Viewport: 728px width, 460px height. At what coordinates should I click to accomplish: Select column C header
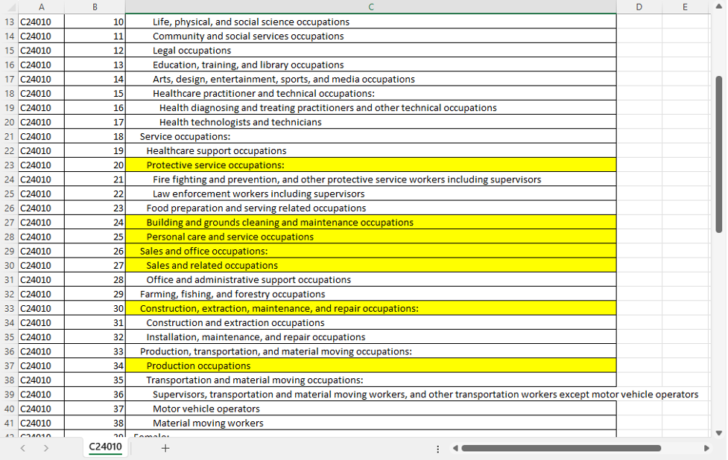coord(370,7)
